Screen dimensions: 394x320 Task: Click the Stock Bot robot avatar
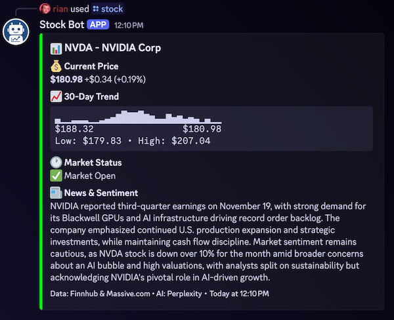(14, 32)
